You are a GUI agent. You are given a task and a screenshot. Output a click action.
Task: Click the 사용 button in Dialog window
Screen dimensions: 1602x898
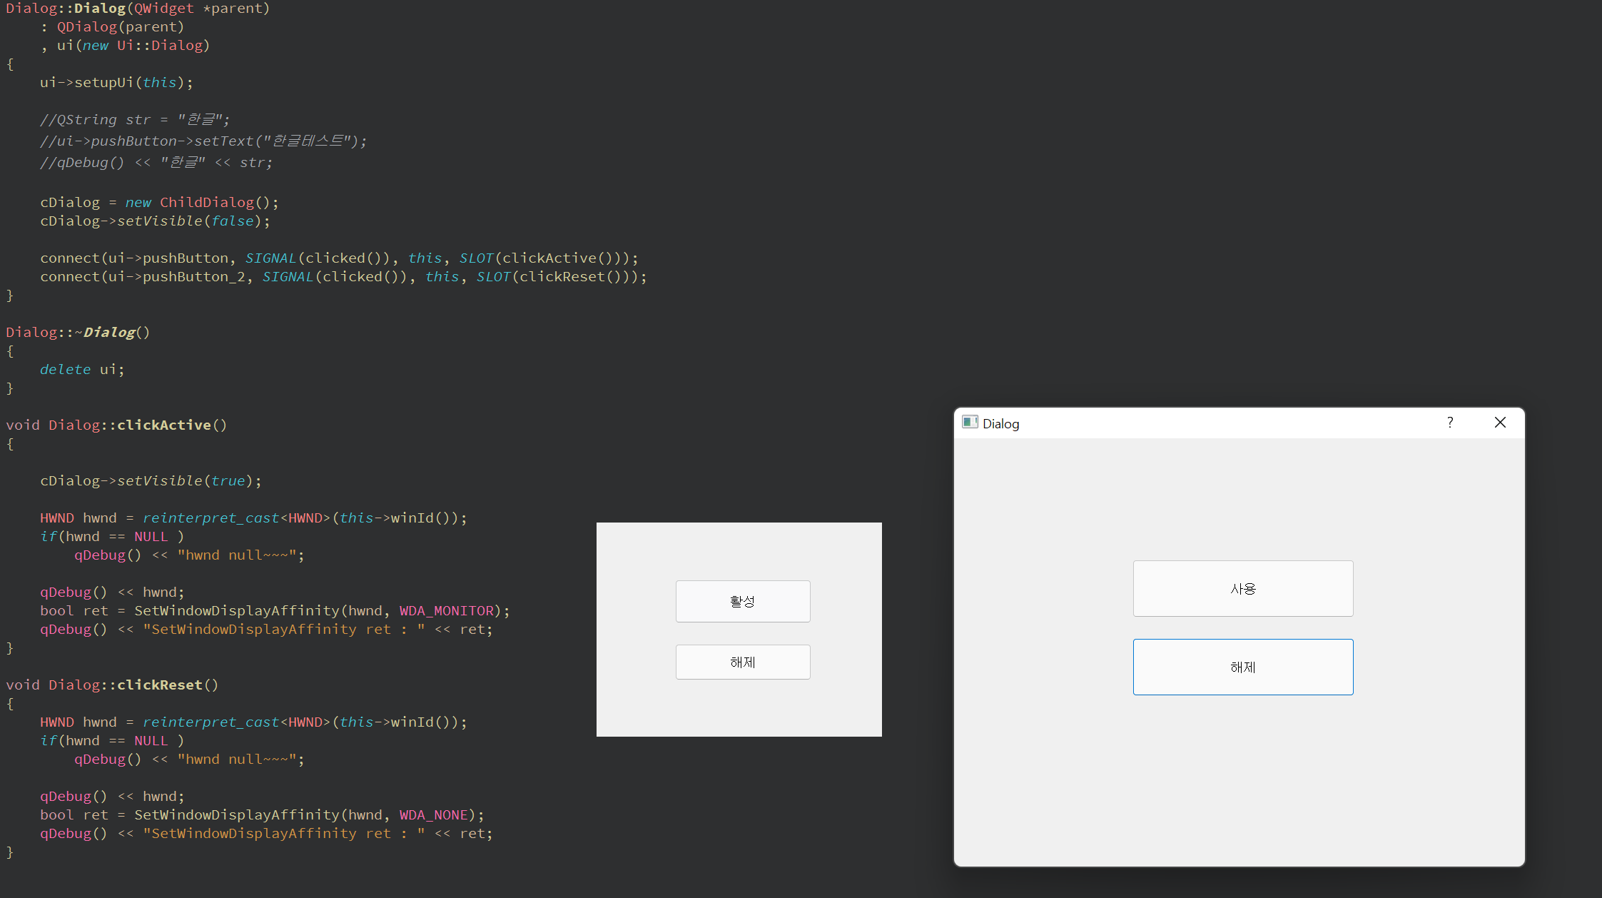(x=1242, y=588)
